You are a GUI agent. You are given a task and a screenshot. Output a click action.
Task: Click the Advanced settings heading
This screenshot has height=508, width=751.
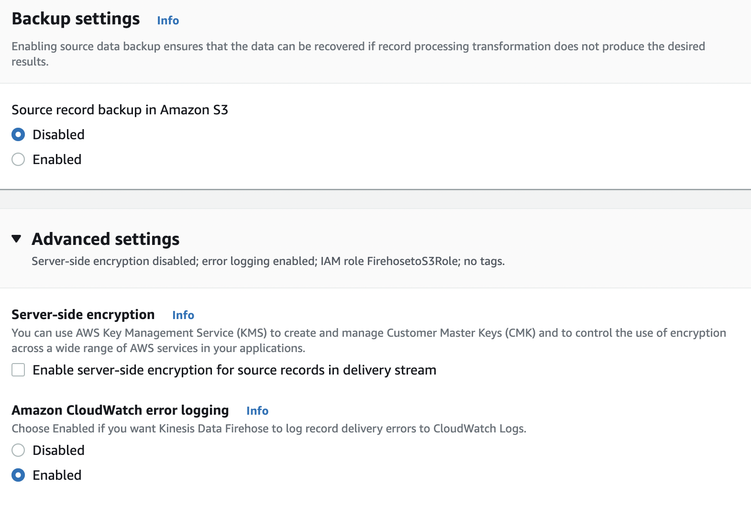point(106,239)
